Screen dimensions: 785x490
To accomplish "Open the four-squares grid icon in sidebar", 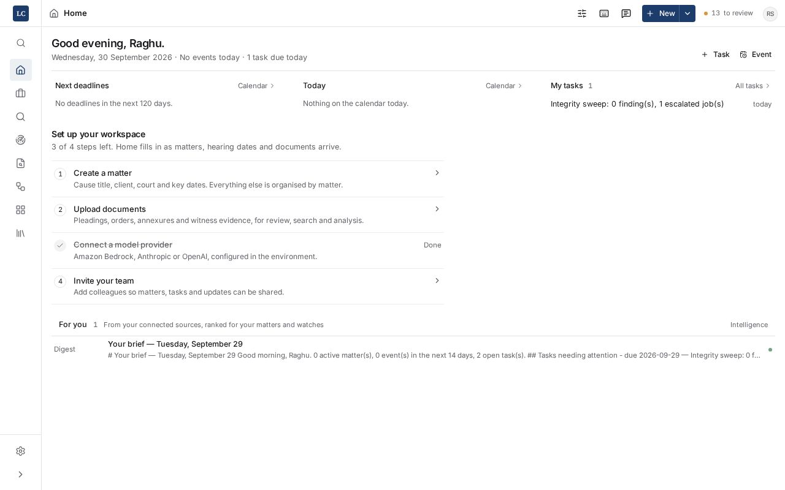I will coord(21,209).
